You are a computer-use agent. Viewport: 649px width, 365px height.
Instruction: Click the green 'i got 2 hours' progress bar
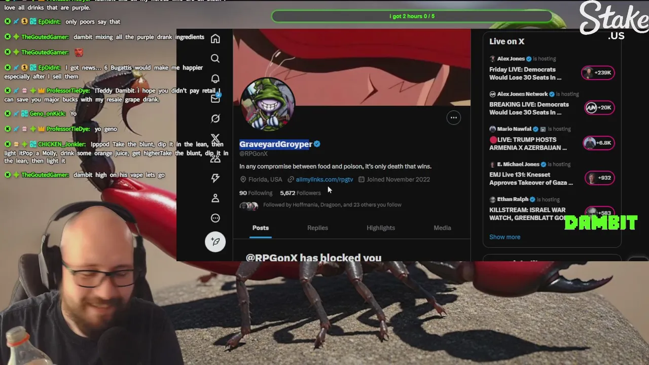[x=412, y=16]
